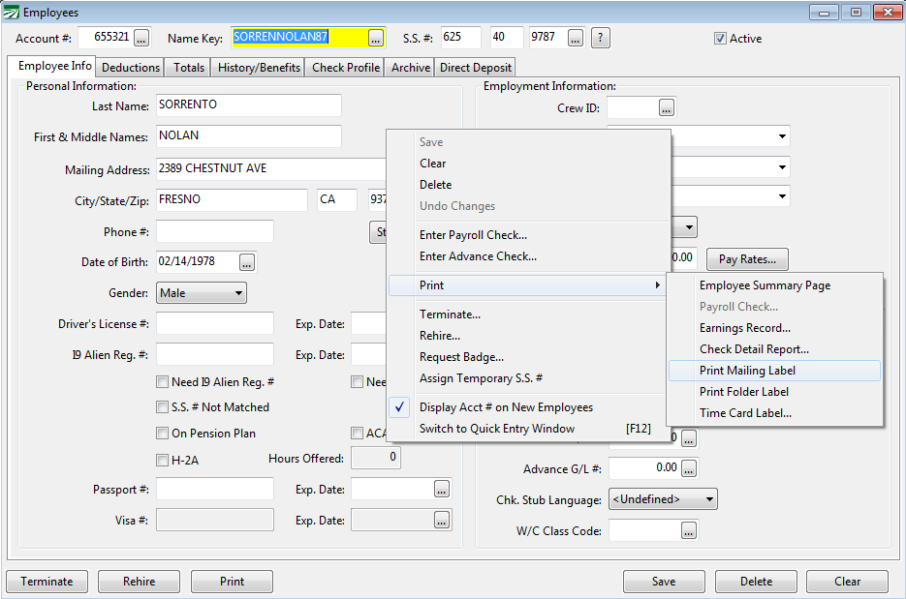
Task: Choose Enter Payroll Check from context menu
Action: coord(473,235)
